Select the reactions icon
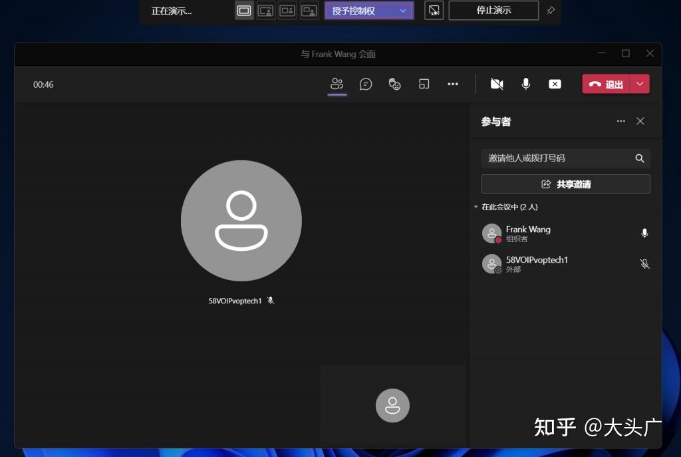Viewport: 681px width, 457px height. tap(395, 84)
